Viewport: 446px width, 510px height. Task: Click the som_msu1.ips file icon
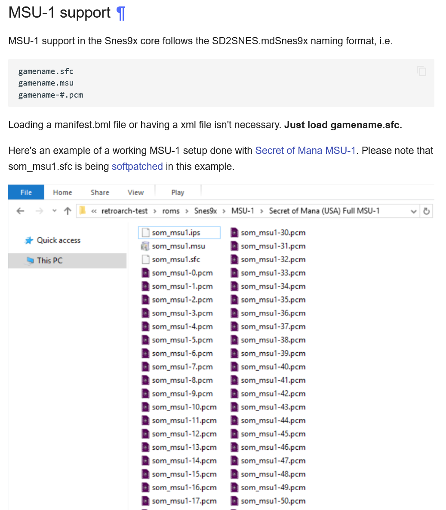click(x=146, y=233)
